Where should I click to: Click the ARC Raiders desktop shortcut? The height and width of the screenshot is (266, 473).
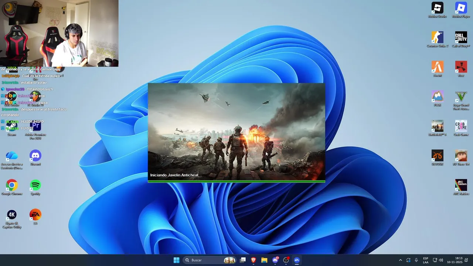click(461, 187)
